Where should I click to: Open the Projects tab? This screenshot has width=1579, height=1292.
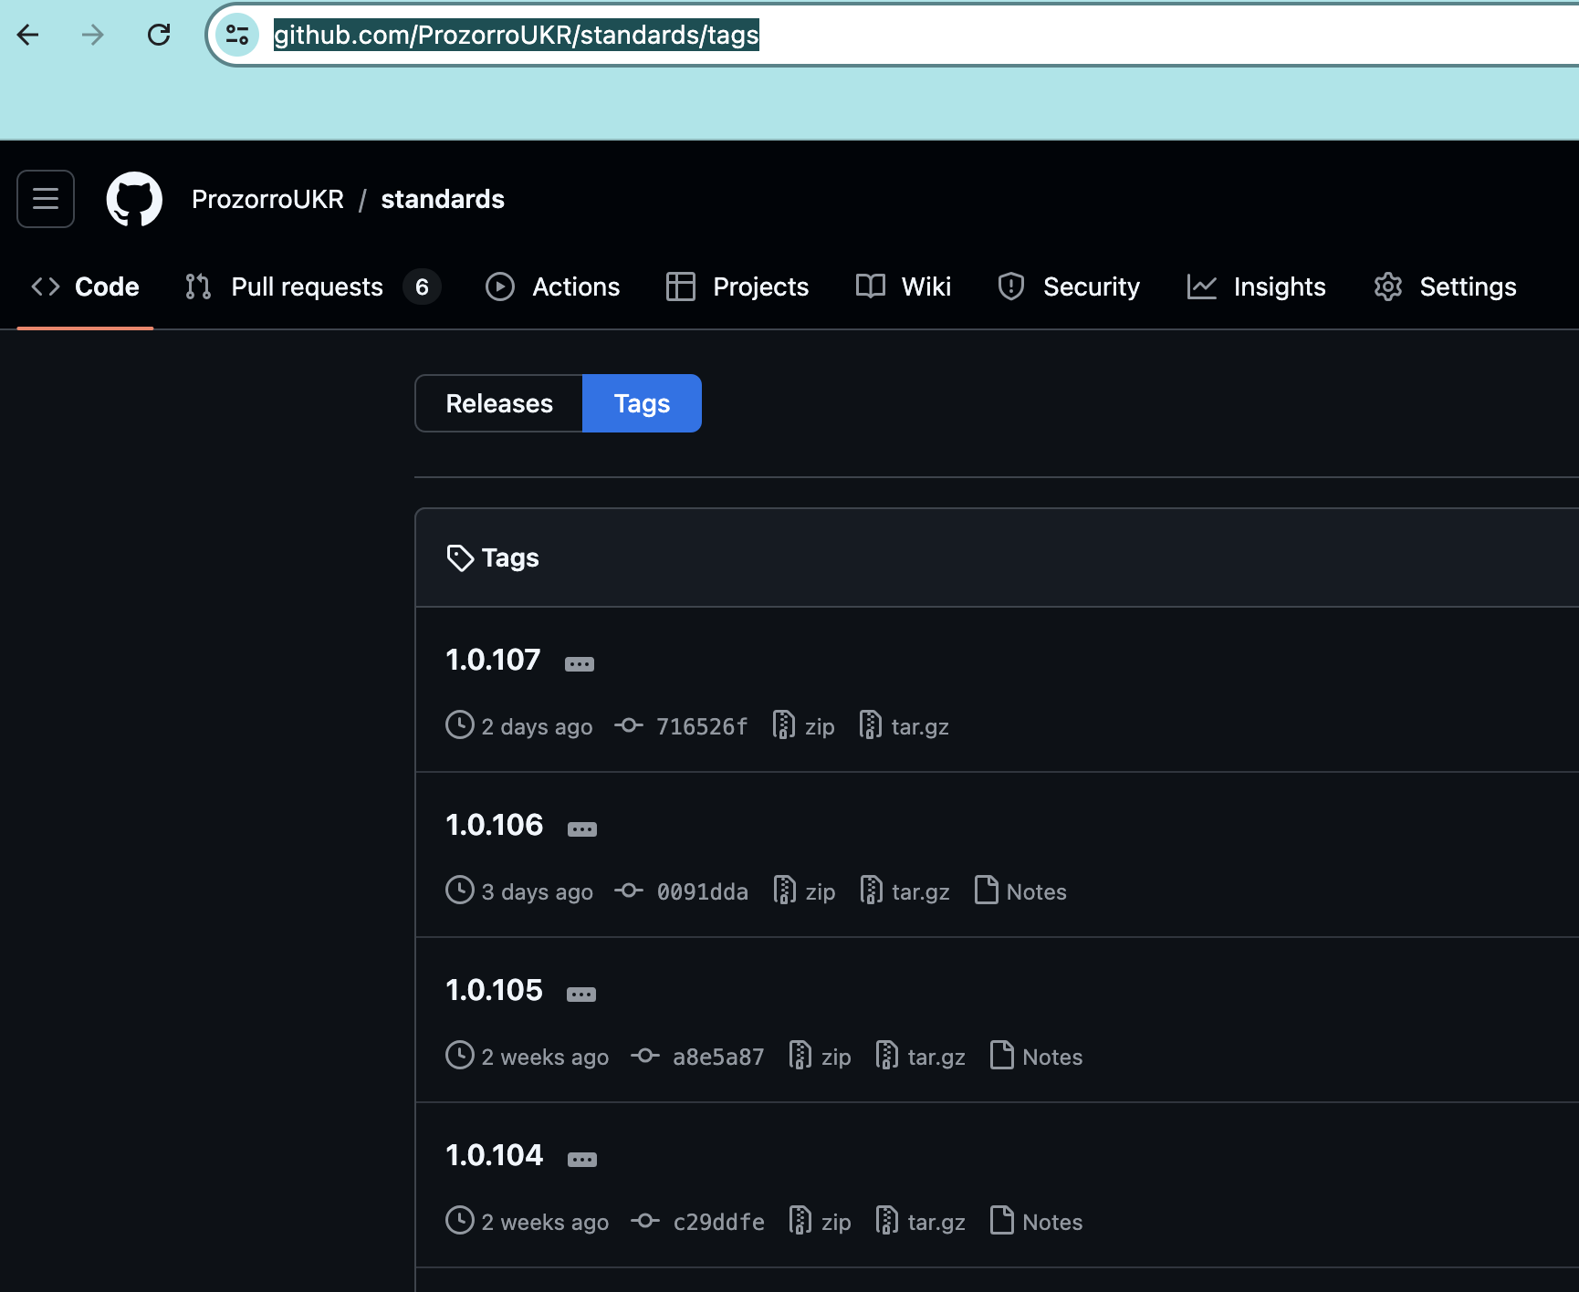coord(737,287)
